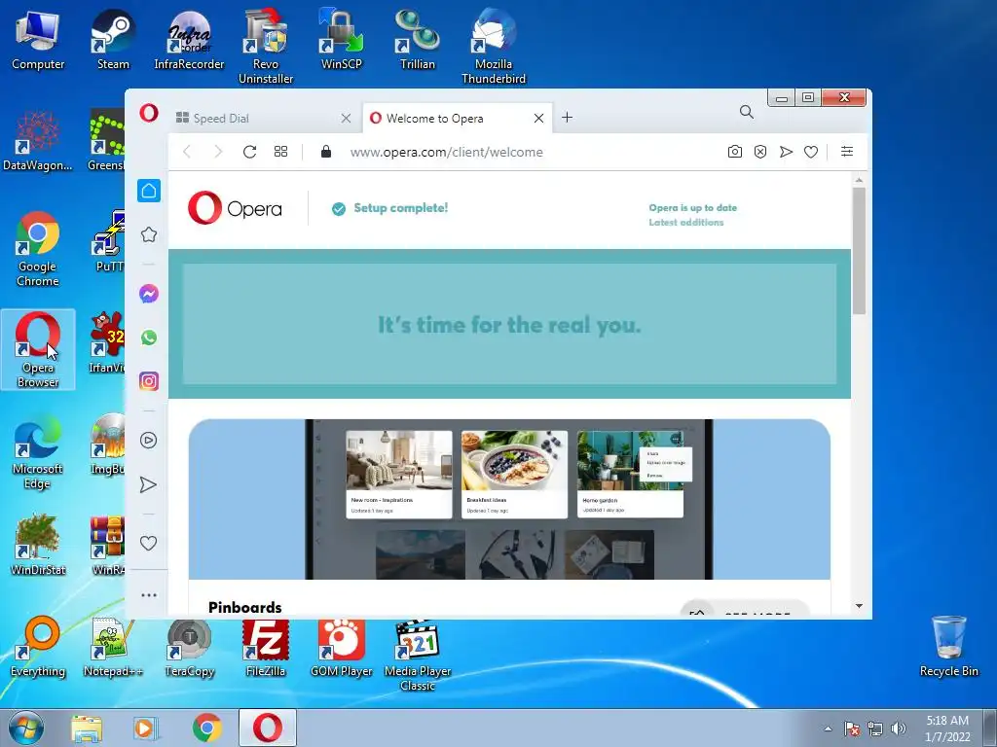Select the Opera Browser desktop icon

(x=38, y=349)
